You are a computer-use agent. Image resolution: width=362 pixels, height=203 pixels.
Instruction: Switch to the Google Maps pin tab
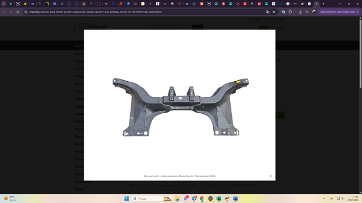point(252,4)
